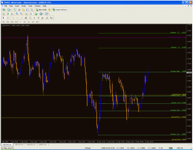
Task: Select the Trendline drawing tool
Action: click(x=22, y=18)
